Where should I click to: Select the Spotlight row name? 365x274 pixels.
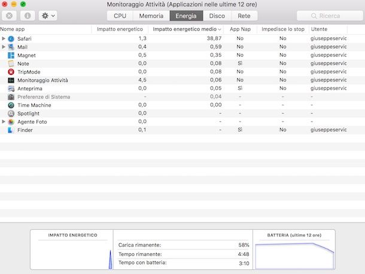pos(28,114)
